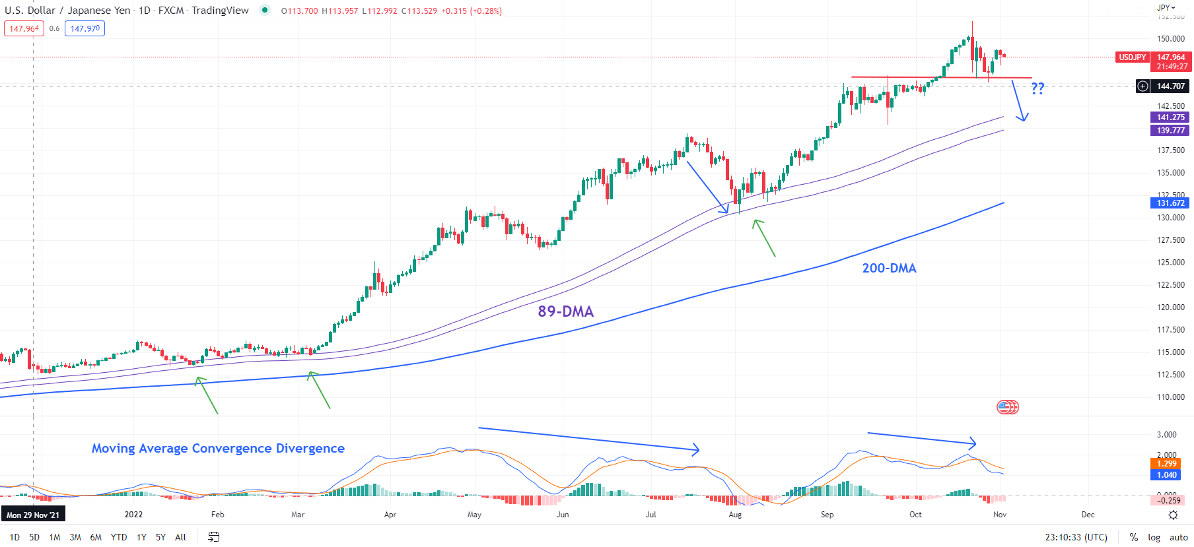1194x547 pixels.
Task: Click the red sell price 147.964 box
Action: (24, 28)
